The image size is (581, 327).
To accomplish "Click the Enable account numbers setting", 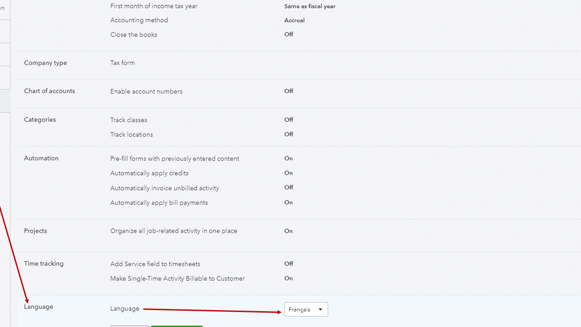I will tap(146, 91).
